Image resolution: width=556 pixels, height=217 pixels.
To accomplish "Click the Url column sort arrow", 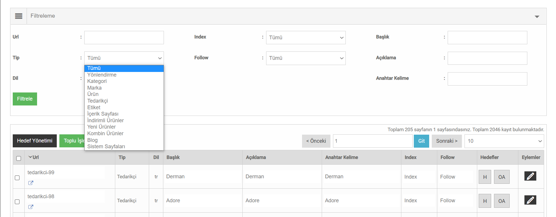I will tap(30, 157).
